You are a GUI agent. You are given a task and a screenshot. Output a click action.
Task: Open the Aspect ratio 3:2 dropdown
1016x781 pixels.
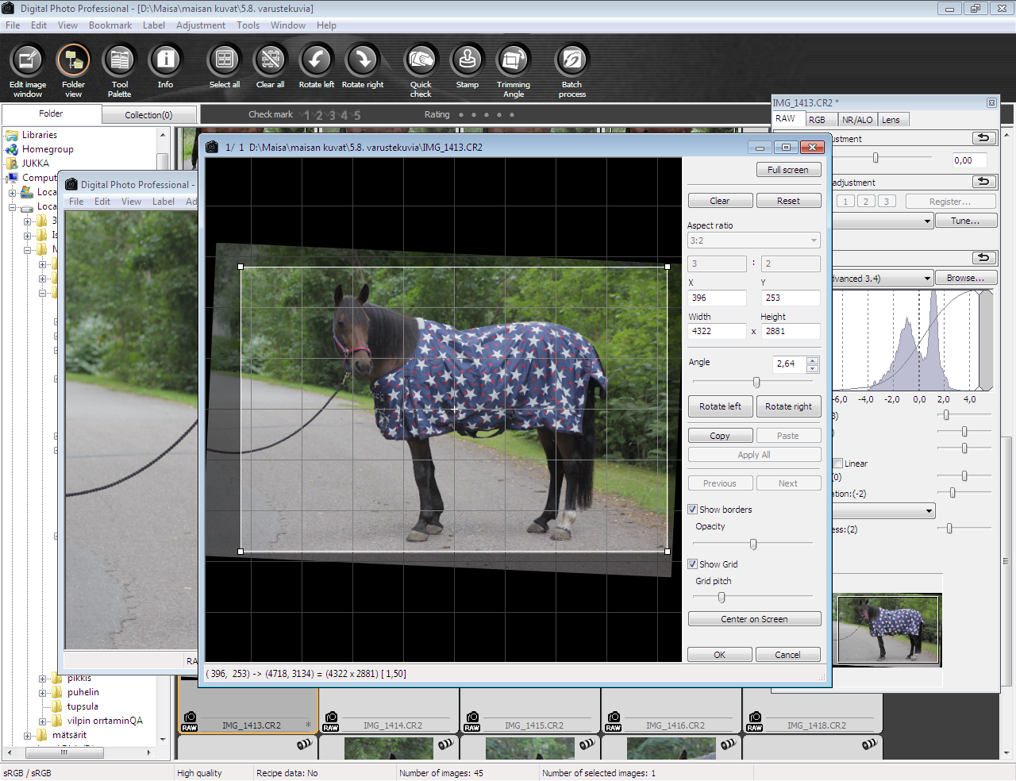pos(754,240)
